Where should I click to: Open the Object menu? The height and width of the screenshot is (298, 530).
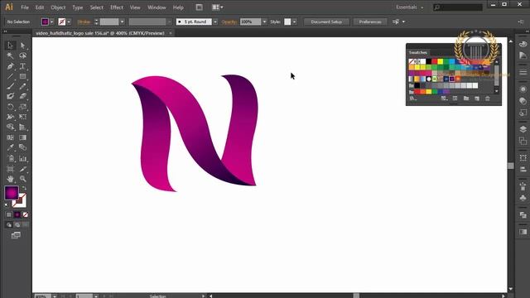(58, 7)
